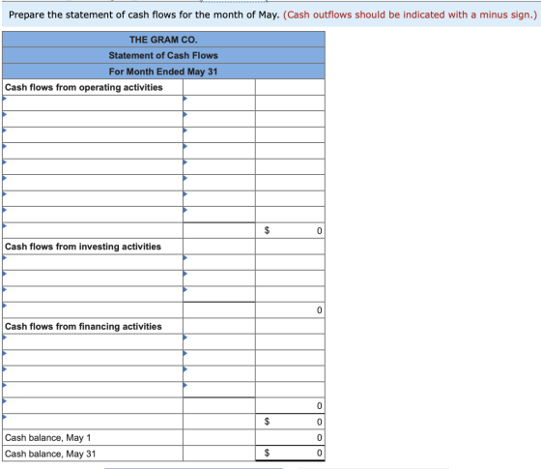Select the Cash balance, May 31 total cell

(x=290, y=454)
